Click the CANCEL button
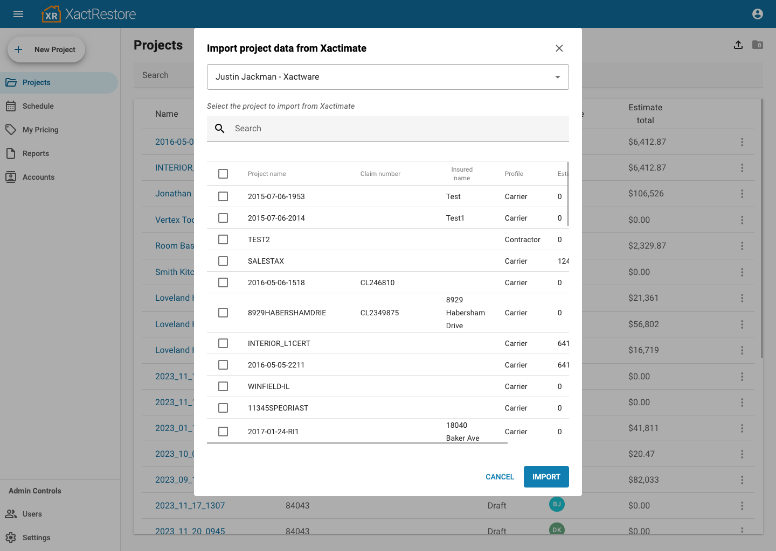The width and height of the screenshot is (776, 551). 500,477
